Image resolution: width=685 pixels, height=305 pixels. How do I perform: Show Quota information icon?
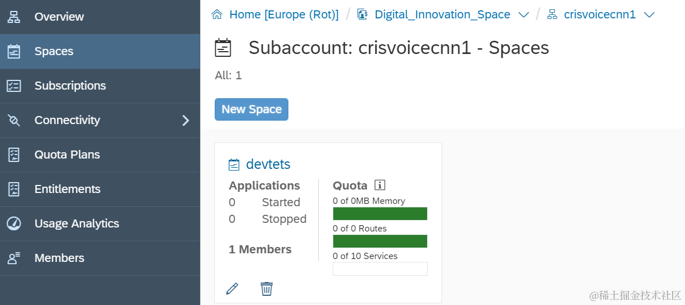coord(379,185)
